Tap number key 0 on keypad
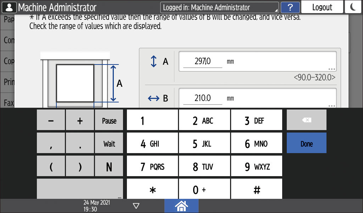This screenshot has width=363, height=213. (x=205, y=190)
